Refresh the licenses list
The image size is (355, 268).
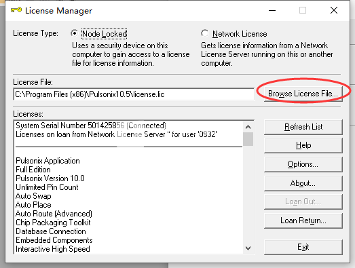(303, 127)
